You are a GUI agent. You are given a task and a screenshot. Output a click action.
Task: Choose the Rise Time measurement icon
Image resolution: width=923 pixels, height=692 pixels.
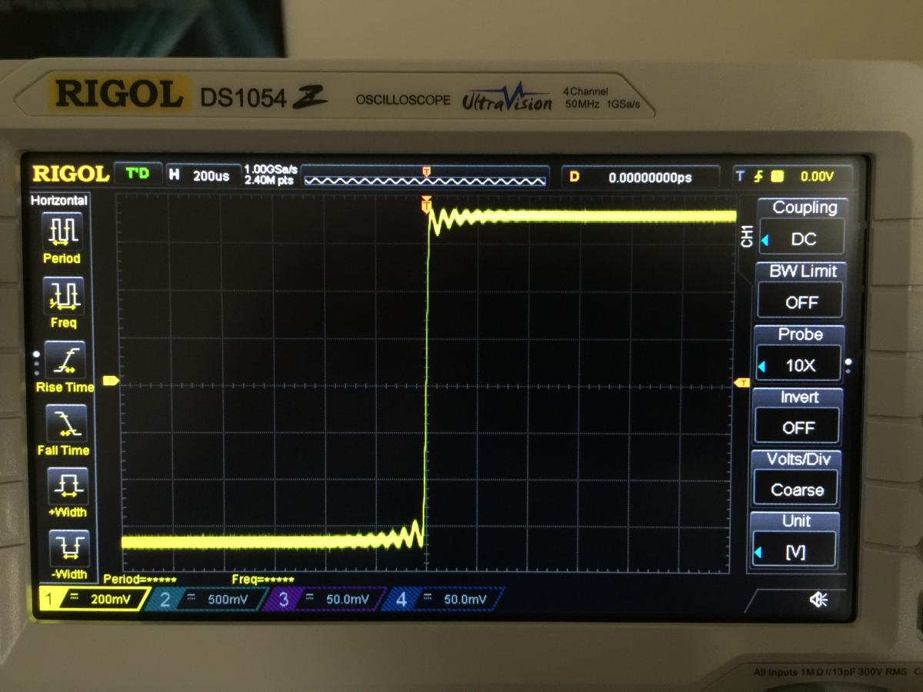point(65,360)
